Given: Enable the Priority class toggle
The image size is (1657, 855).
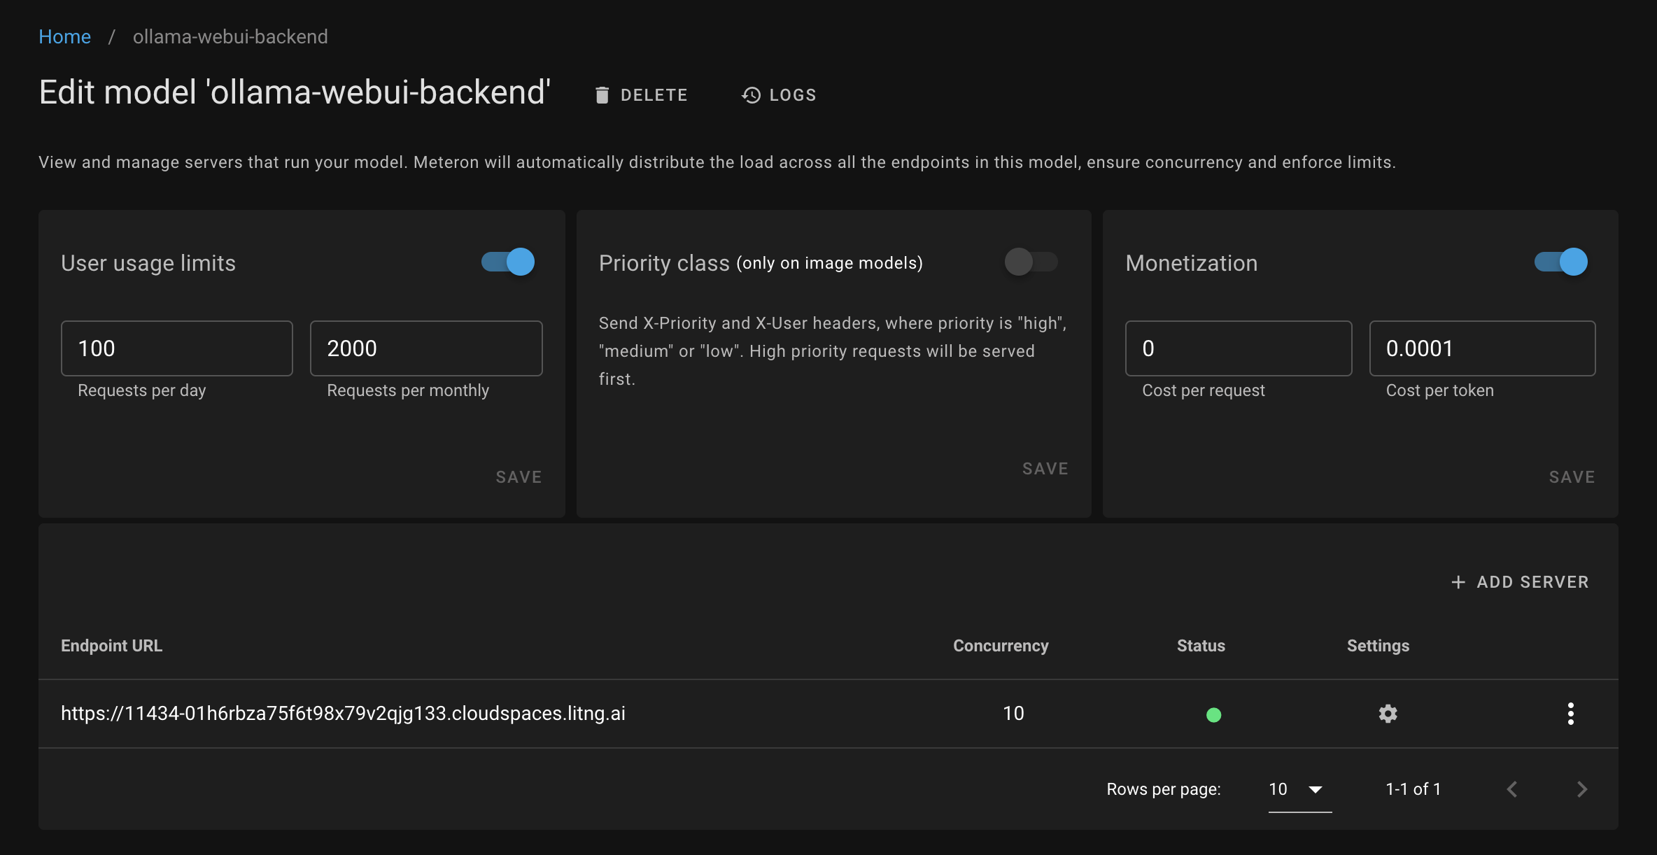Looking at the screenshot, I should tap(1031, 262).
